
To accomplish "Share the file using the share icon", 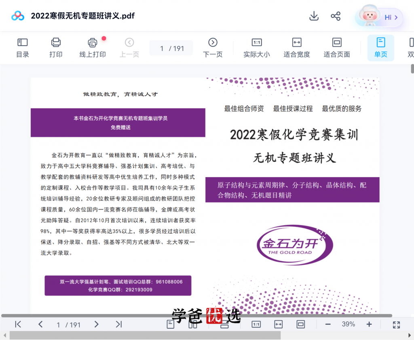I will [336, 16].
